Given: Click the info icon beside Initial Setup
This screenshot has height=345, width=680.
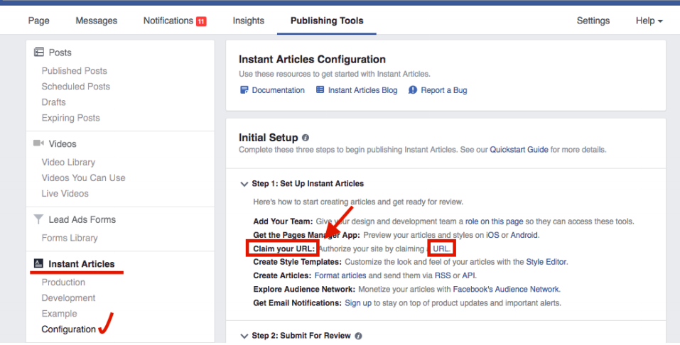Looking at the screenshot, I should 306,138.
